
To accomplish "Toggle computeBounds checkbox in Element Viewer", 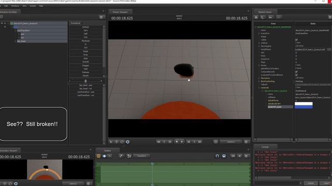I will pos(296,72).
